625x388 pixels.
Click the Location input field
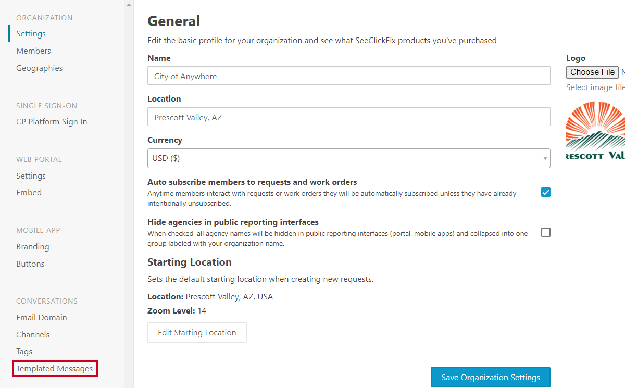[349, 117]
